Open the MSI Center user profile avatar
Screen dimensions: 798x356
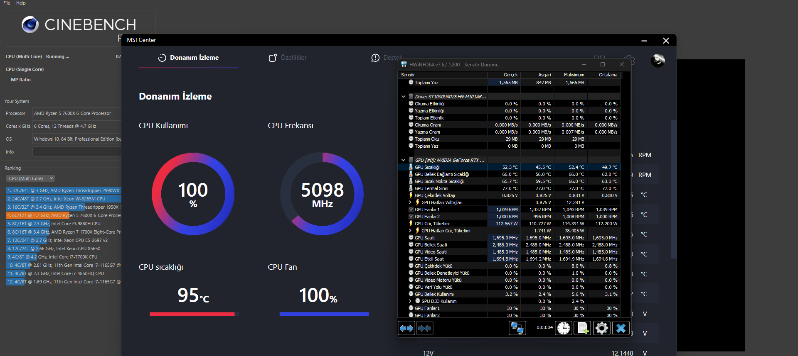[658, 61]
